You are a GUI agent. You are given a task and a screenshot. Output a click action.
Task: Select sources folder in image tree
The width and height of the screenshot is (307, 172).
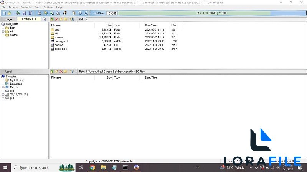click(x=14, y=35)
